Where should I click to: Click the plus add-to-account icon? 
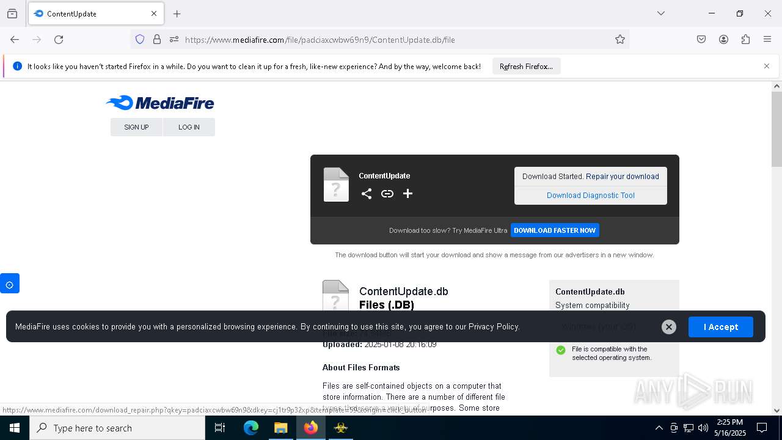click(408, 194)
